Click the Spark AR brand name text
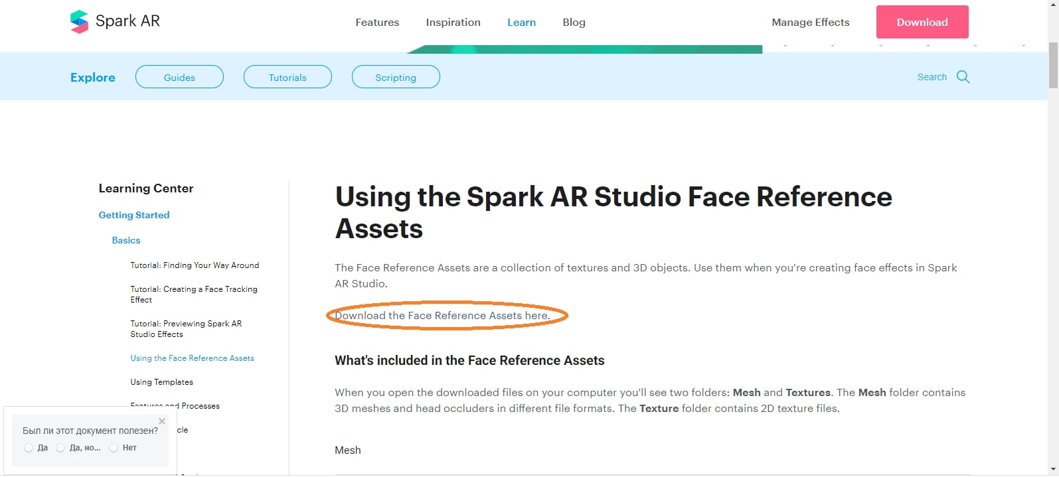 tap(127, 21)
